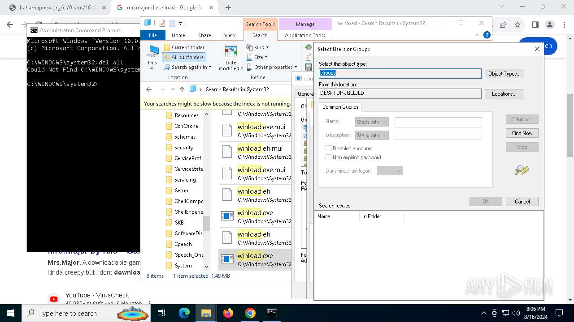
Task: Select the winload.efi.mui search result
Action: point(256,153)
